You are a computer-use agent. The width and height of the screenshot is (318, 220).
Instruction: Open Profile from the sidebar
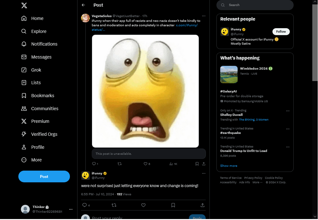33,147
